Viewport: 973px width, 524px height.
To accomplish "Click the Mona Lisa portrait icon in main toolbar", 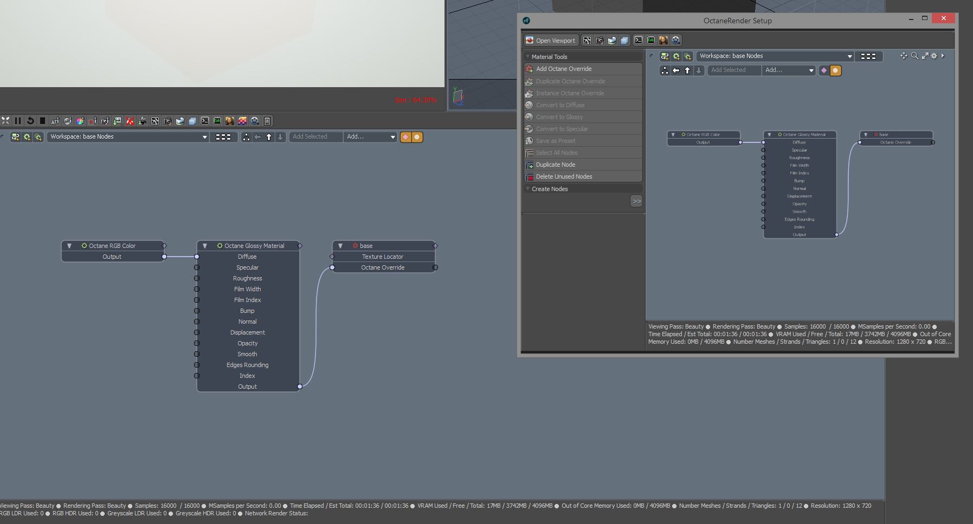I will (230, 121).
